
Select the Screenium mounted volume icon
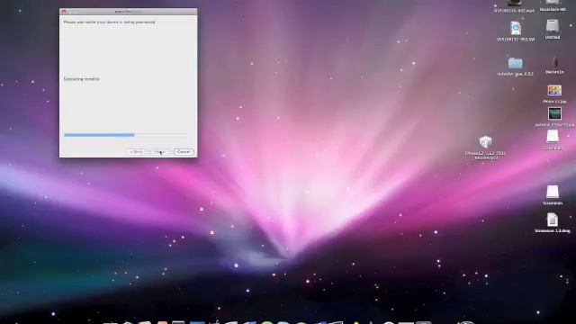(552, 192)
